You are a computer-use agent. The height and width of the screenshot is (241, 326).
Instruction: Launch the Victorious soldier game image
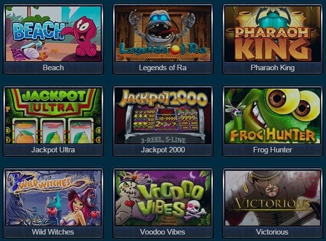(273, 198)
